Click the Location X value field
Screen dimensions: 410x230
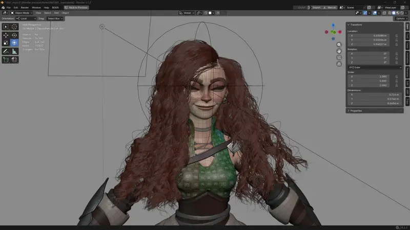click(x=368, y=36)
